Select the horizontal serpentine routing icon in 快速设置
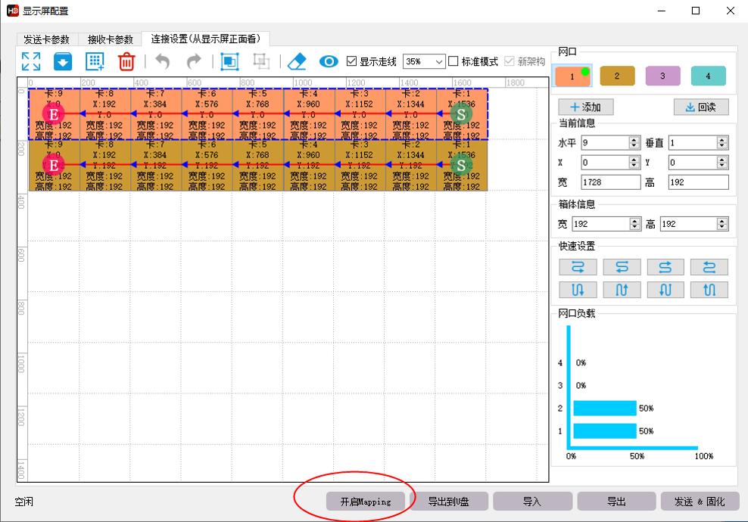Image resolution: width=748 pixels, height=522 pixels. click(577, 266)
